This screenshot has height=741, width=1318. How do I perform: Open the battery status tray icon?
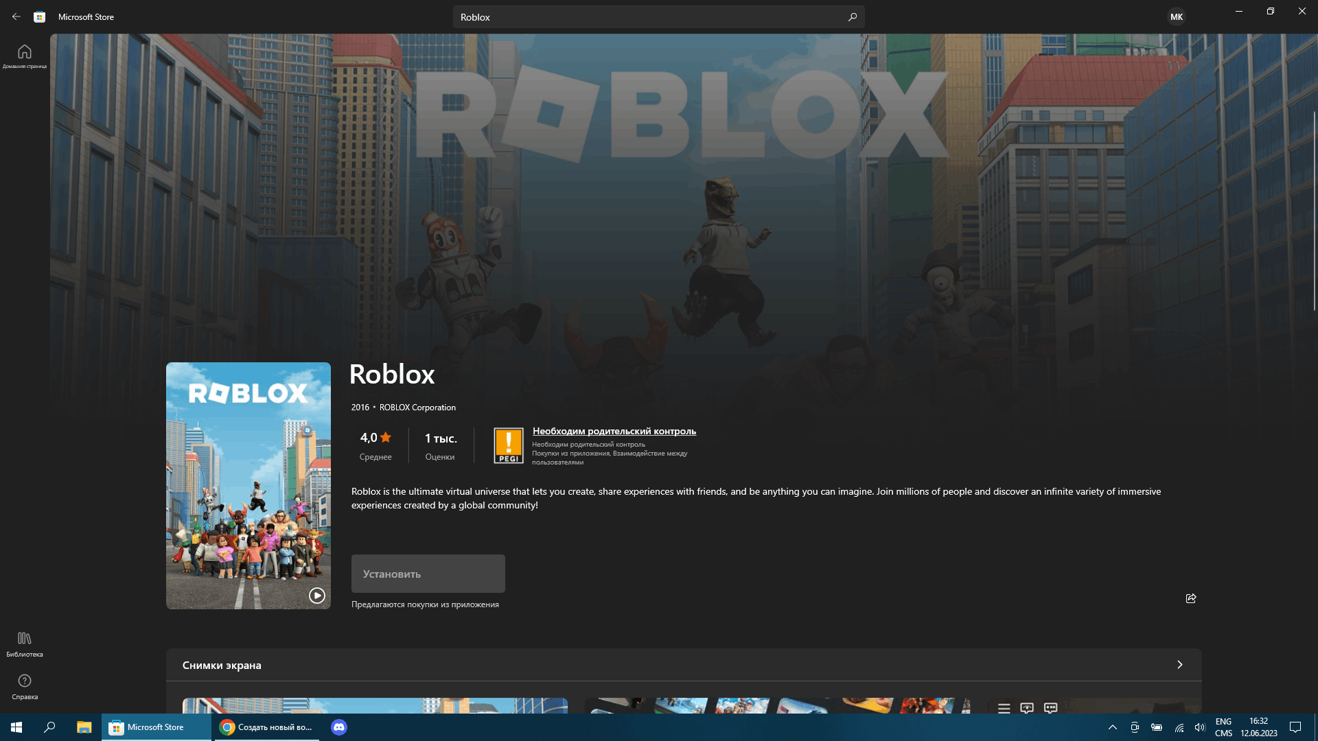tap(1157, 727)
